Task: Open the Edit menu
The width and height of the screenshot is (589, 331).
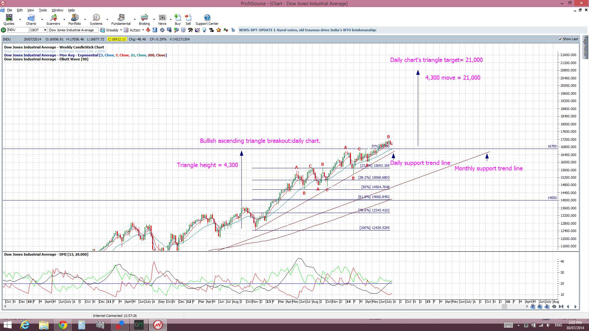Action: coord(20,10)
